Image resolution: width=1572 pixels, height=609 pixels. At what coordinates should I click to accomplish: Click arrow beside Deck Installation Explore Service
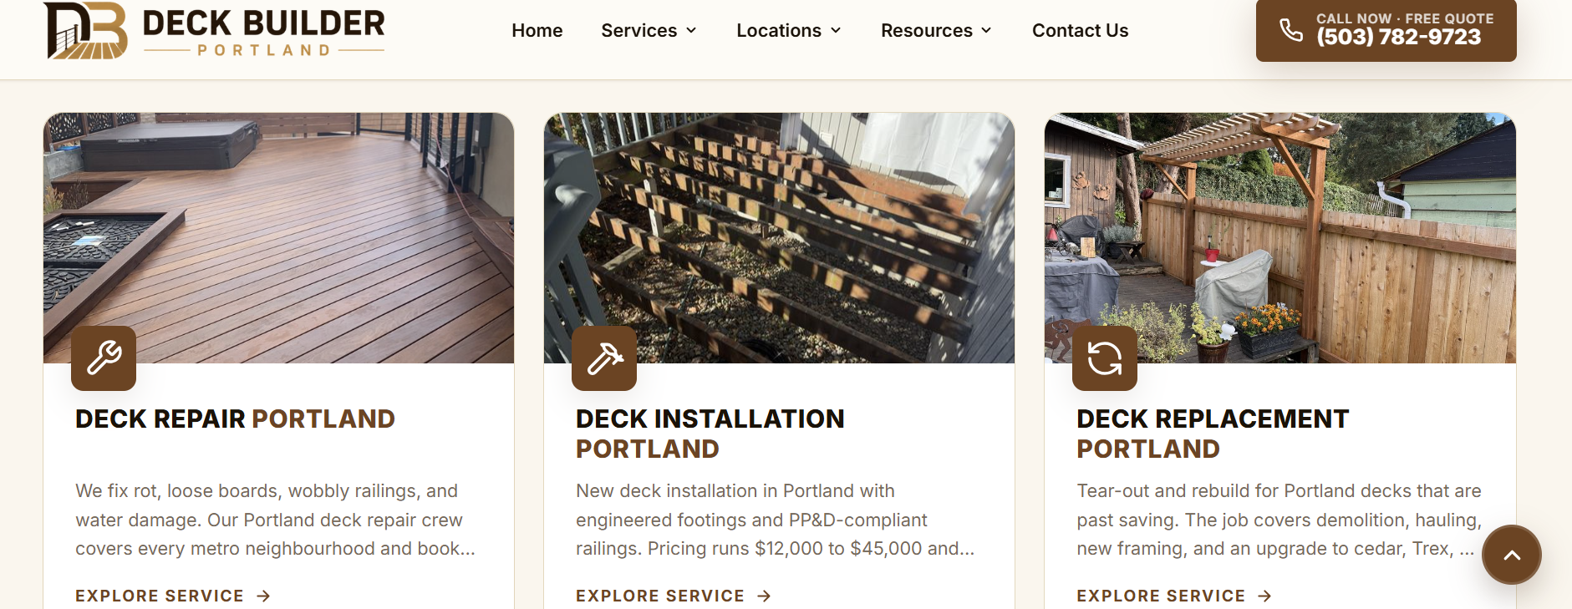pyautogui.click(x=764, y=596)
